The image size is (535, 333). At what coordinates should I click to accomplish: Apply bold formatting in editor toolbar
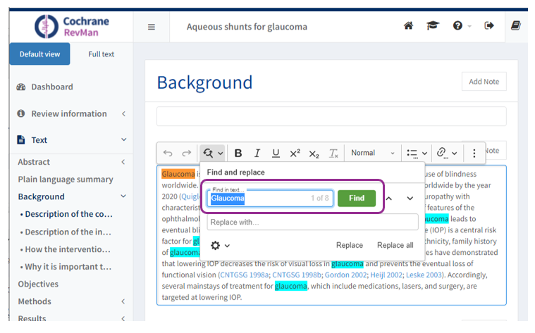238,153
